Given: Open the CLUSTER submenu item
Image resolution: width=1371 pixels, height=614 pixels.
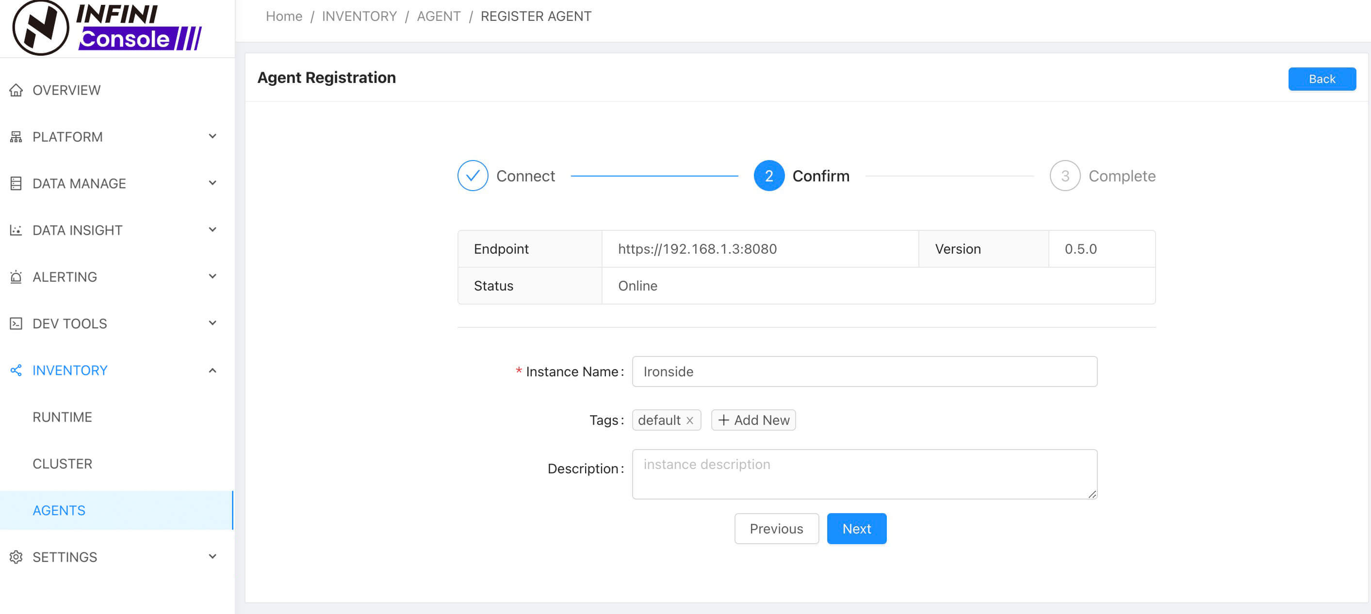Looking at the screenshot, I should point(62,464).
